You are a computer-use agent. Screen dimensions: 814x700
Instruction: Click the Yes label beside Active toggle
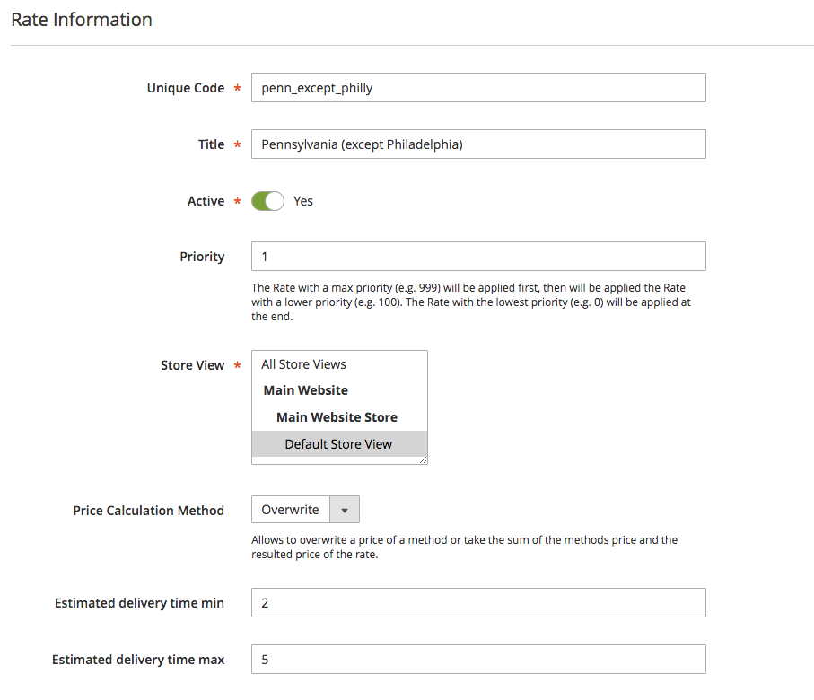303,202
